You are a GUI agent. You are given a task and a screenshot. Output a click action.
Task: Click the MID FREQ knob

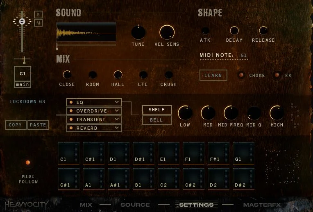231,113
